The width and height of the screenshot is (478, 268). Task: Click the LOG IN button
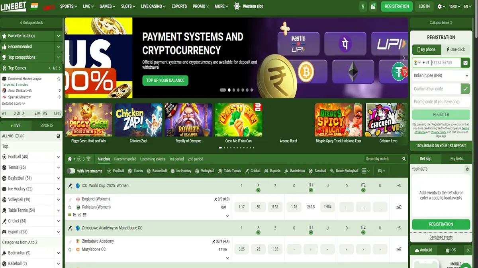pyautogui.click(x=424, y=6)
